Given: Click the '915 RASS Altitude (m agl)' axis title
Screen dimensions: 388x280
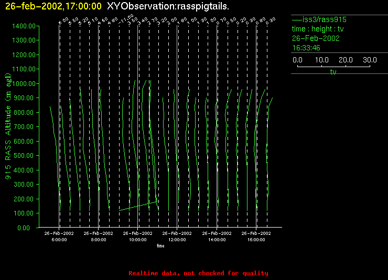Looking at the screenshot, I should [x=8, y=127].
